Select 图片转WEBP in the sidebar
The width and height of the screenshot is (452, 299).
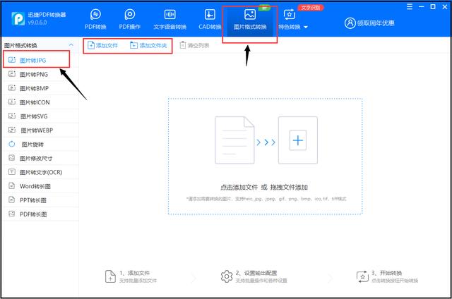pyautogui.click(x=40, y=130)
